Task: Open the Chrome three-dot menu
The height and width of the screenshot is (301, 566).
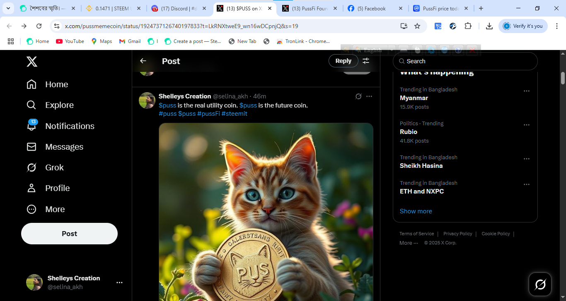Action: 557,26
